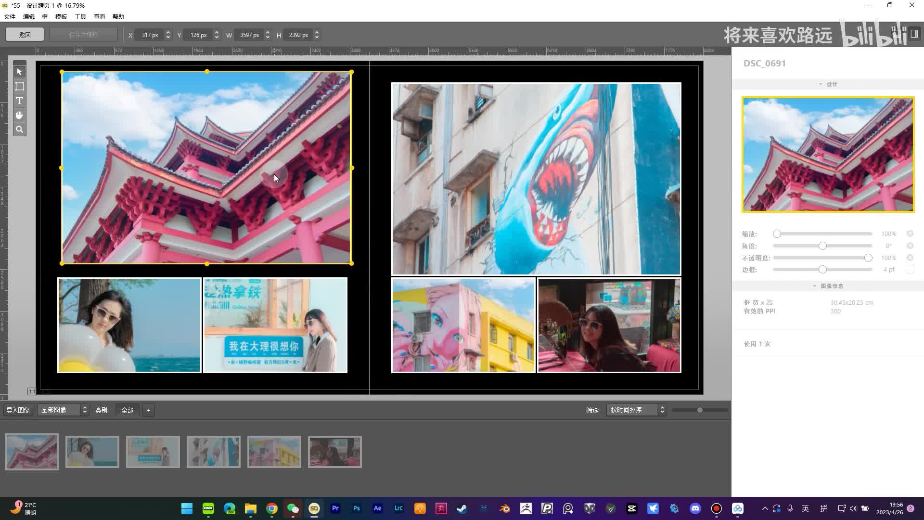Click the 导入图像 button
The image size is (924, 520).
pyautogui.click(x=18, y=410)
